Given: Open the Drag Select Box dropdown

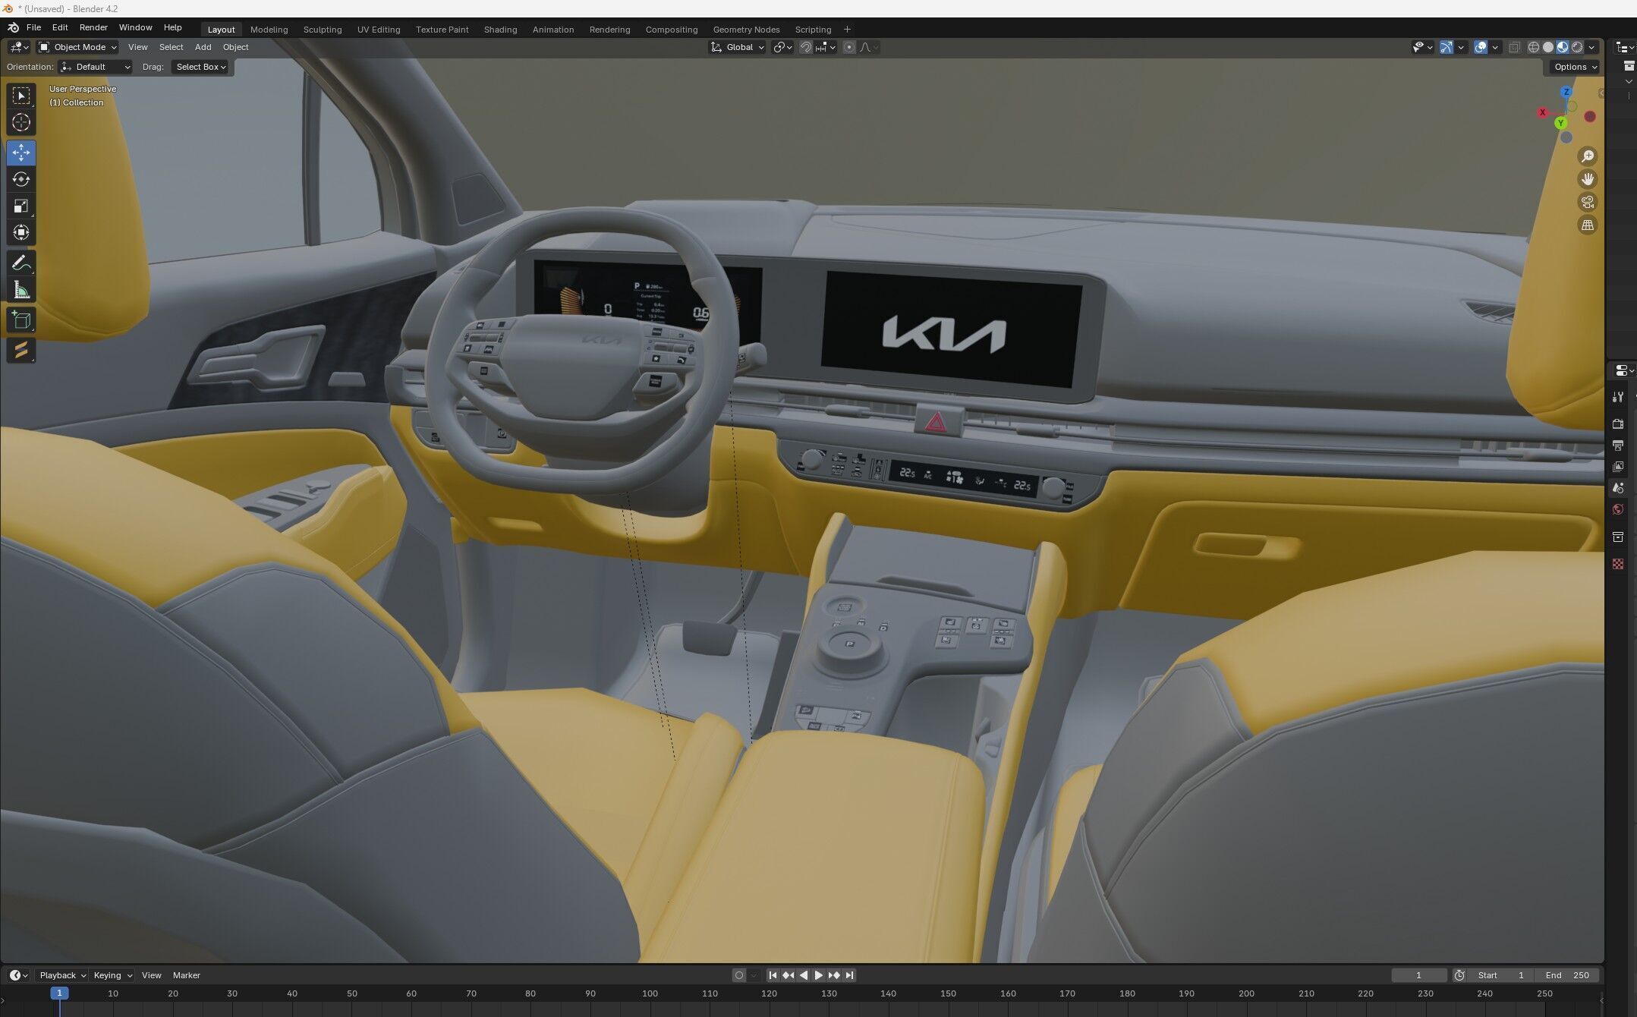Looking at the screenshot, I should [x=200, y=67].
